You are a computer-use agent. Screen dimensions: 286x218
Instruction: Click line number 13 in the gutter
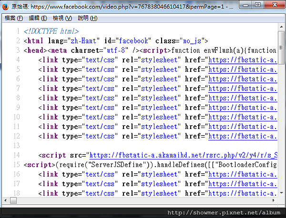pyautogui.click(x=17, y=146)
